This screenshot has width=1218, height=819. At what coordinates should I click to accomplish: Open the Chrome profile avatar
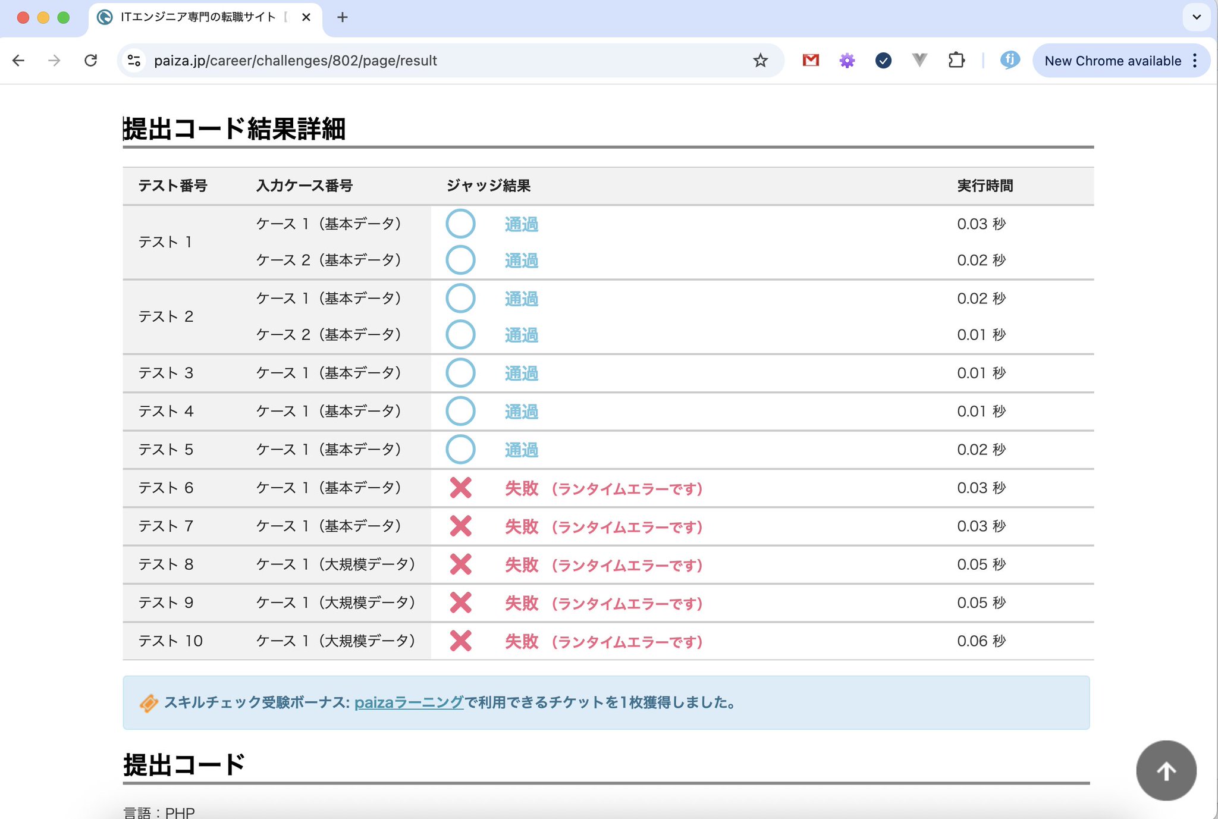tap(1010, 60)
